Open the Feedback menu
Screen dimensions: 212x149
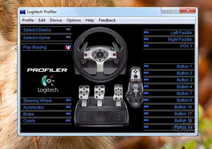(107, 20)
